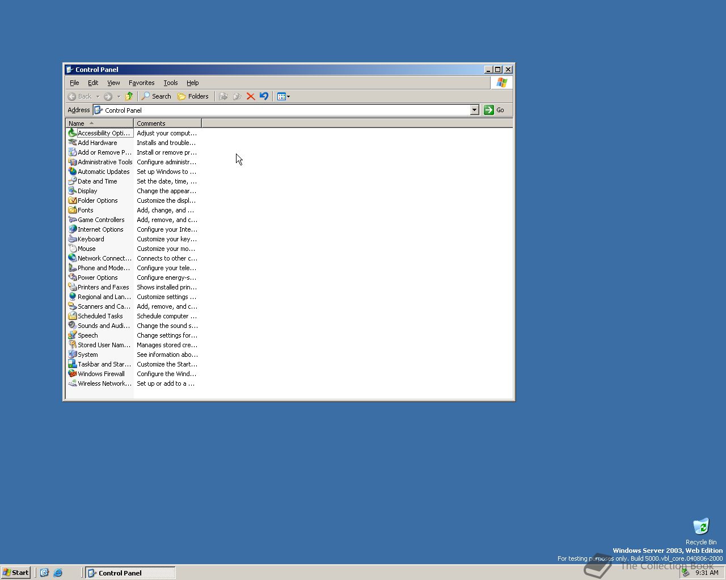Viewport: 726px width, 580px height.
Task: Maximize the Control Panel window
Action: click(498, 70)
